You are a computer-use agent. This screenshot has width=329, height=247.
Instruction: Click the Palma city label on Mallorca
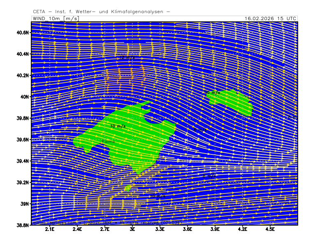coord(109,141)
